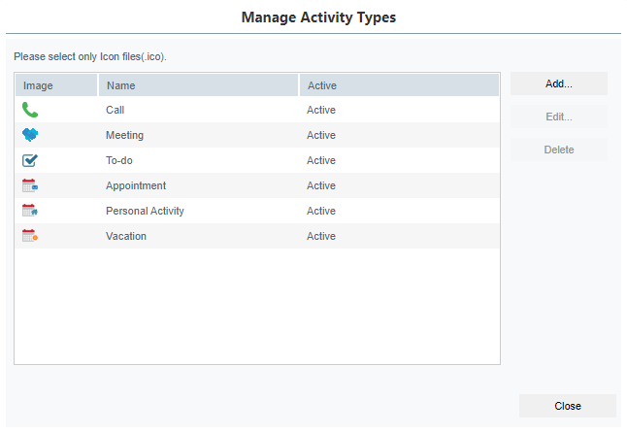Viewport: 627px width, 433px height.
Task: Select the Call activity name
Action: click(115, 110)
